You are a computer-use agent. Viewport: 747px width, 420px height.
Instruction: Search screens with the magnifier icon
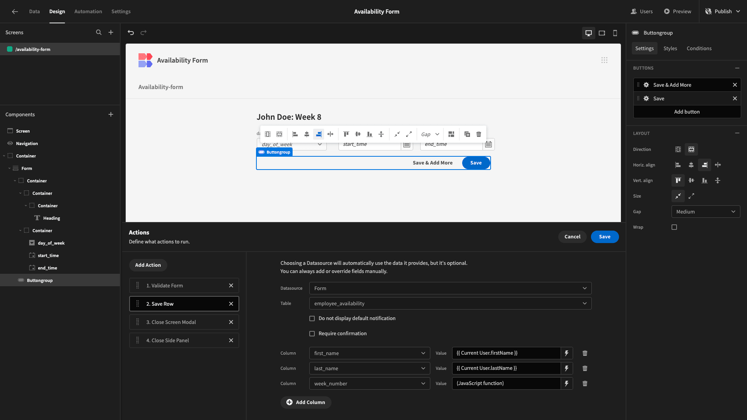pyautogui.click(x=99, y=33)
